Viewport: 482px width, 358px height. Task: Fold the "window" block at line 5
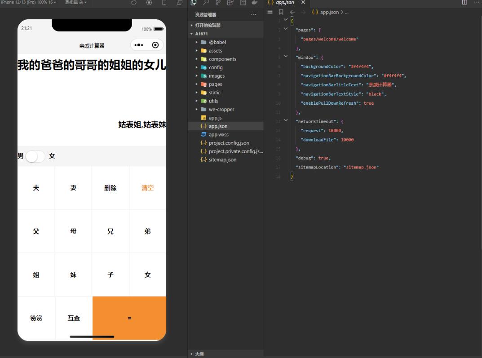pyautogui.click(x=286, y=57)
